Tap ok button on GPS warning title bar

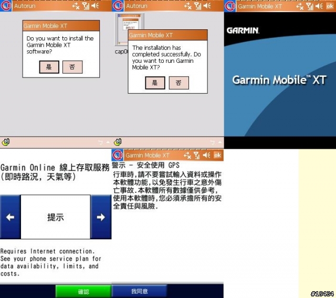217,155
